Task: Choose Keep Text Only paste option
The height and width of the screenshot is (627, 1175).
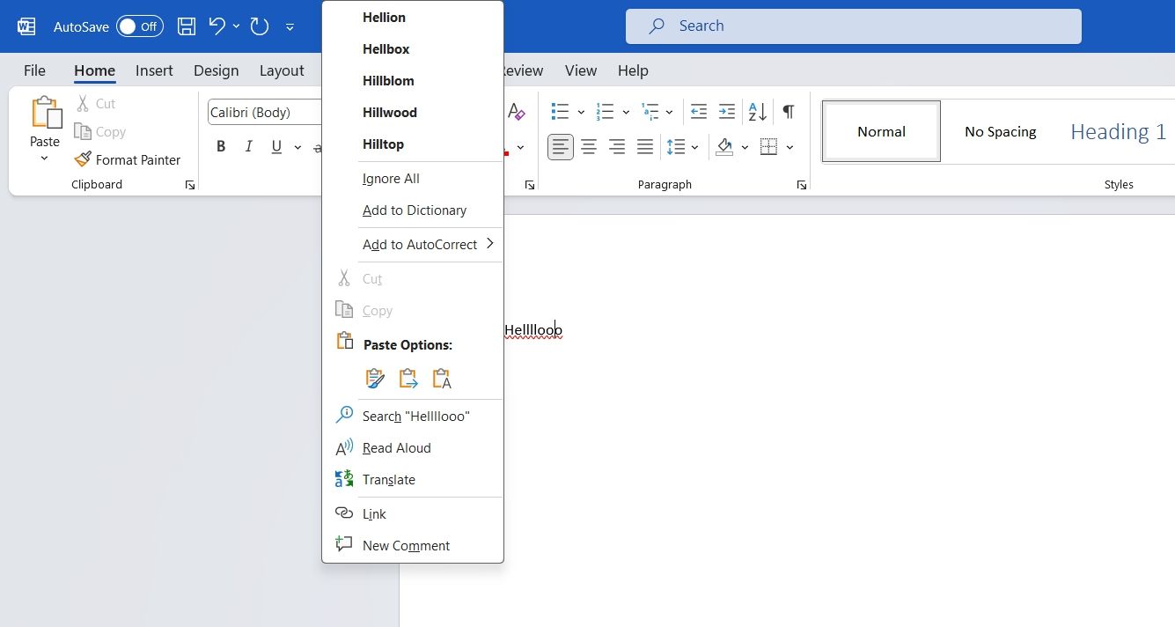Action: 442,379
